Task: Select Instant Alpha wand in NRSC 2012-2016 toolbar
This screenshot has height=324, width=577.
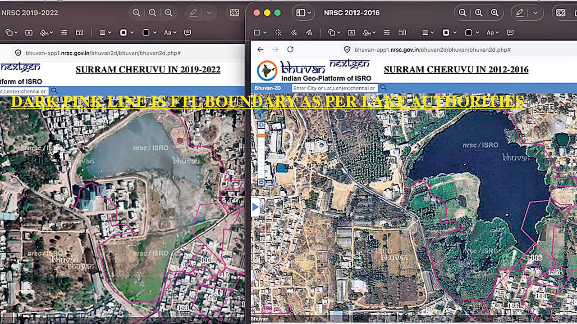Action: (279, 32)
